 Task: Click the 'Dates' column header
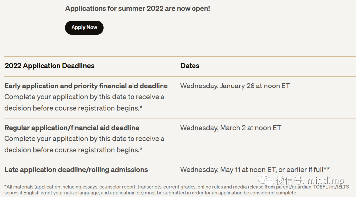(x=190, y=66)
